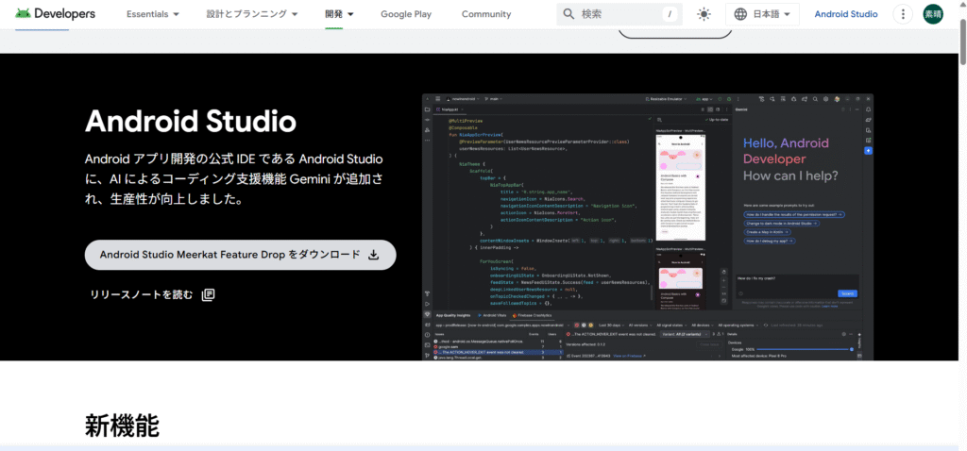
Task: Focus the 検索 search field
Action: click(619, 14)
